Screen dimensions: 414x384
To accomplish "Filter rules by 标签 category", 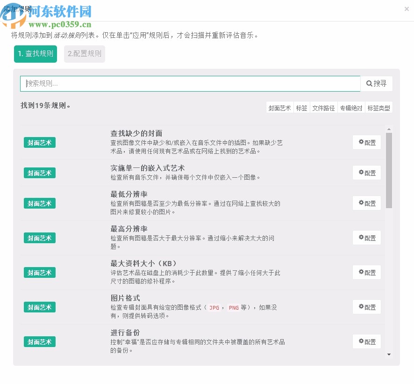I will pos(301,108).
